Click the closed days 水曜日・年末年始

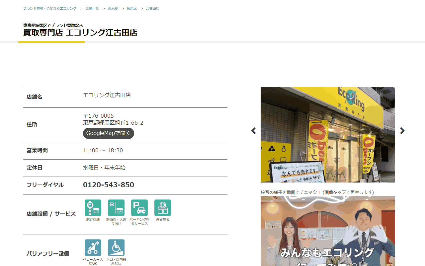tap(104, 168)
